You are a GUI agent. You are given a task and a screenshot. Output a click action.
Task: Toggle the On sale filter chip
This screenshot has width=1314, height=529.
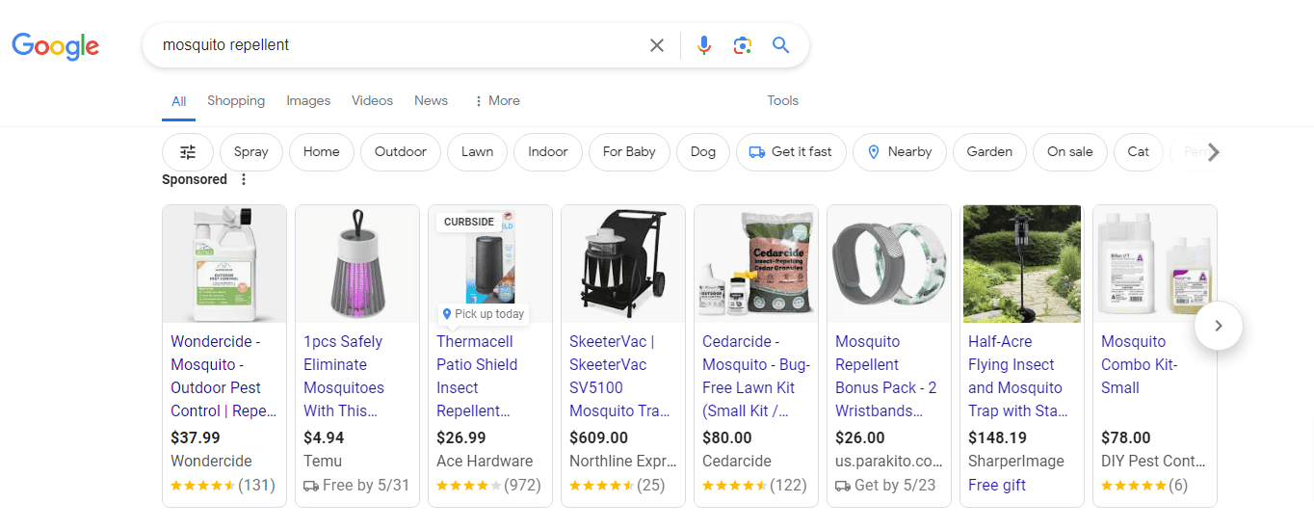[1070, 152]
